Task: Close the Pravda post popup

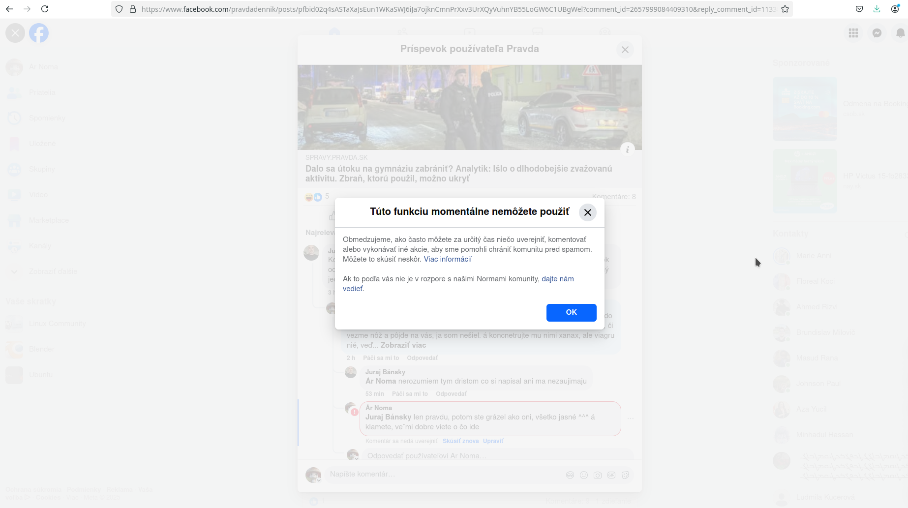Action: pos(625,50)
